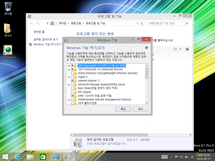The height and width of the screenshot is (161, 215).
Task: Open volume speaker tray icon
Action: pos(186,157)
